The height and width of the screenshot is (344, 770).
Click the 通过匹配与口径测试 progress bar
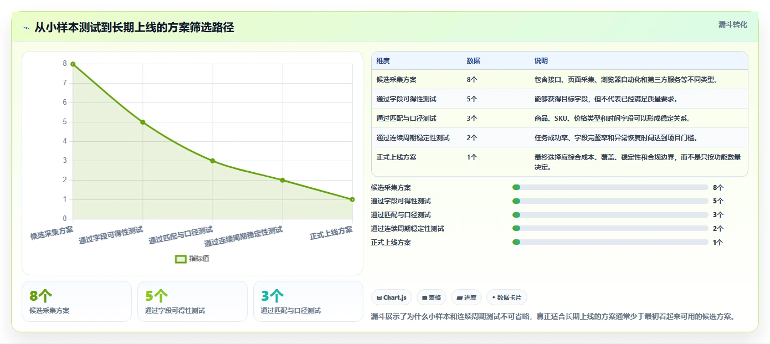[610, 215]
